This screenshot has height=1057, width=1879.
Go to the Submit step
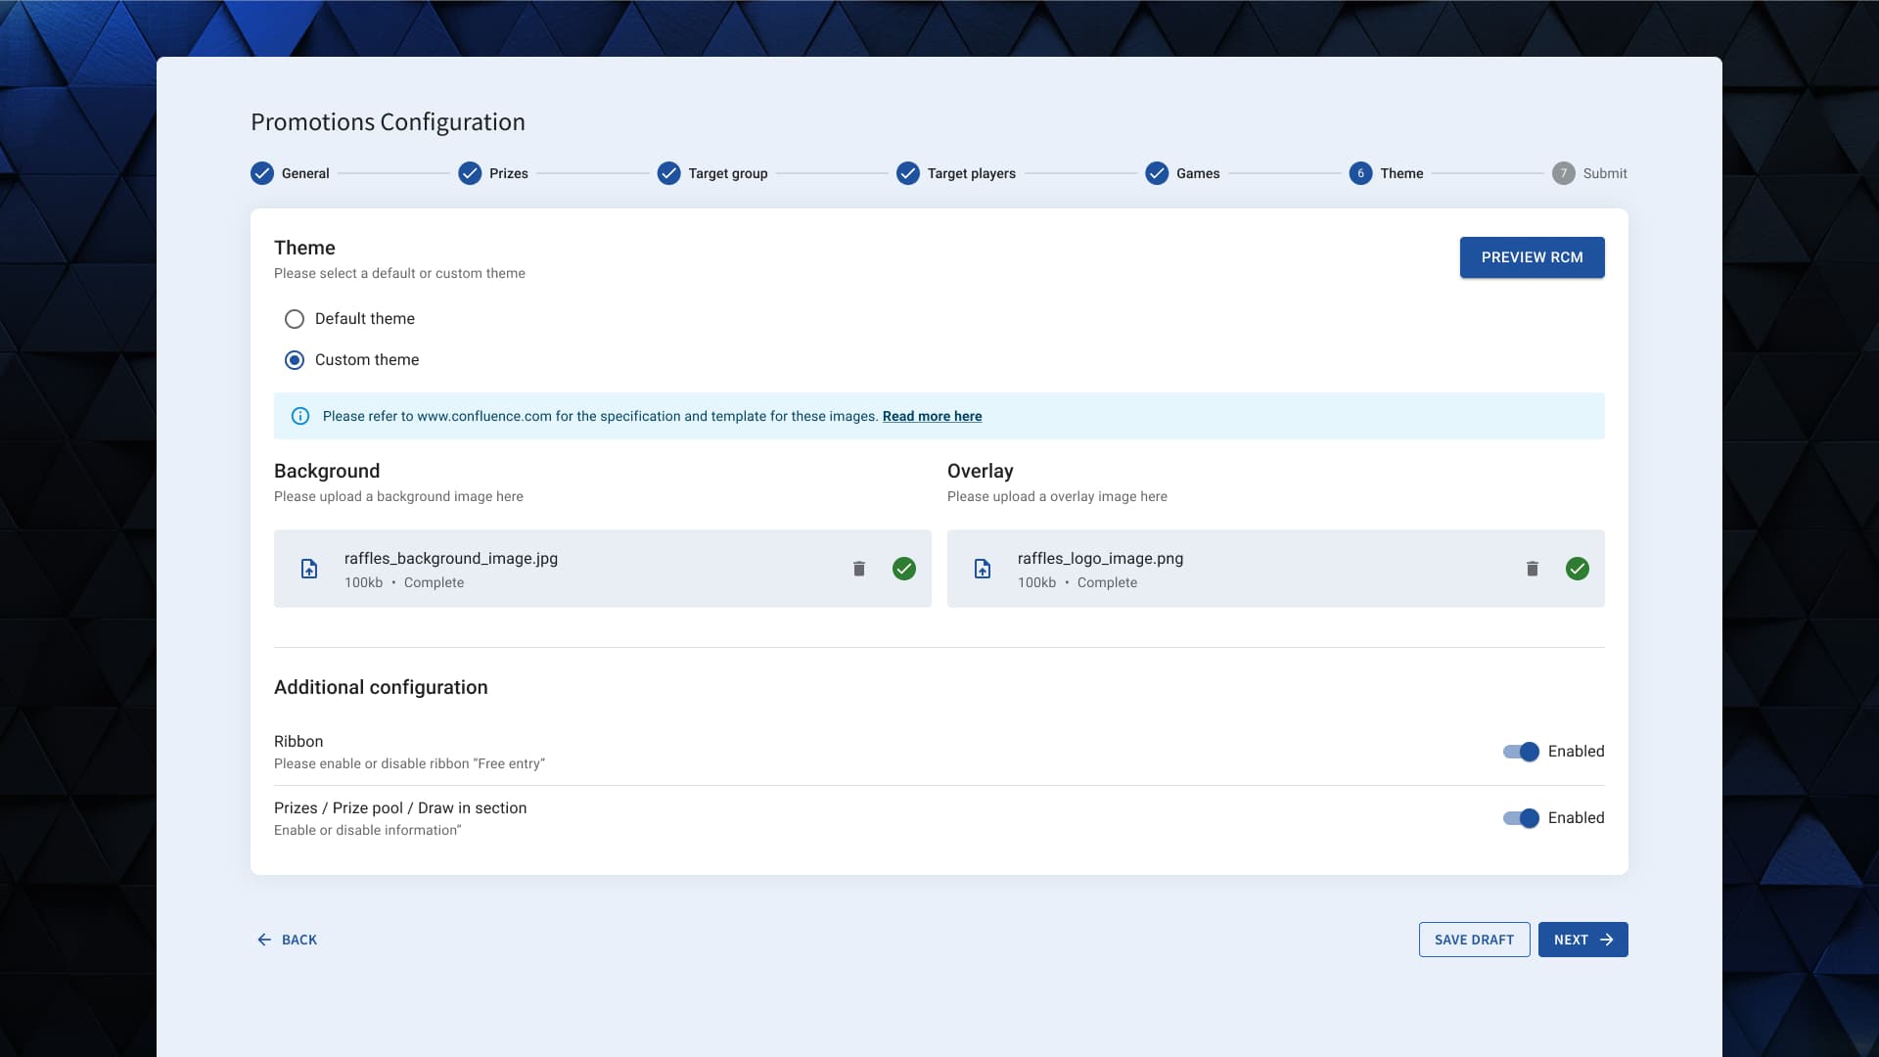pyautogui.click(x=1589, y=173)
